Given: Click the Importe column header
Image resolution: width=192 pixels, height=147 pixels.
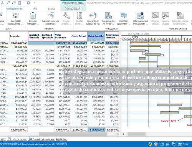Looking at the screenshot, I should [x=19, y=36].
